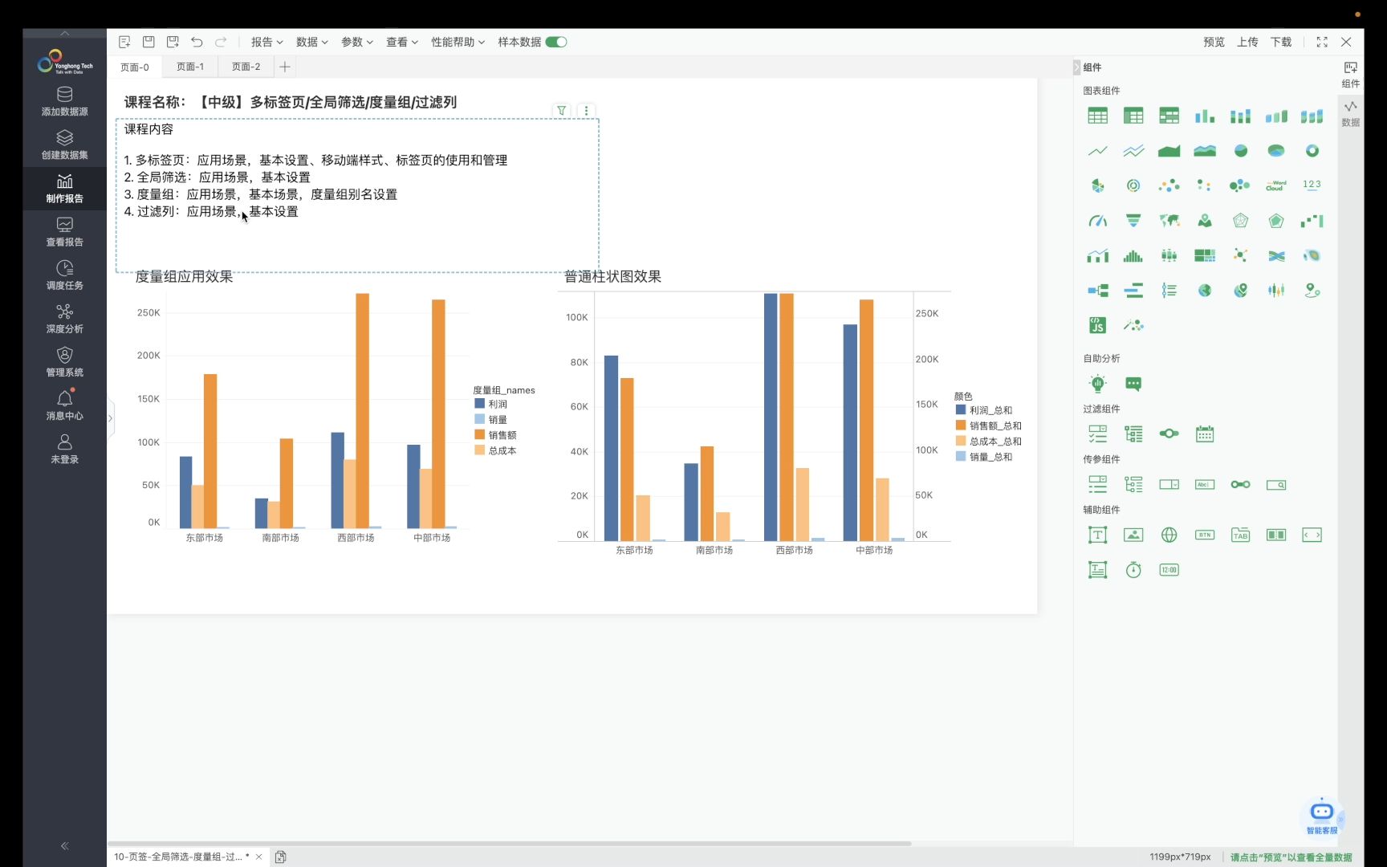Add the image helper component
Screen dimensions: 1387x867
point(1133,535)
